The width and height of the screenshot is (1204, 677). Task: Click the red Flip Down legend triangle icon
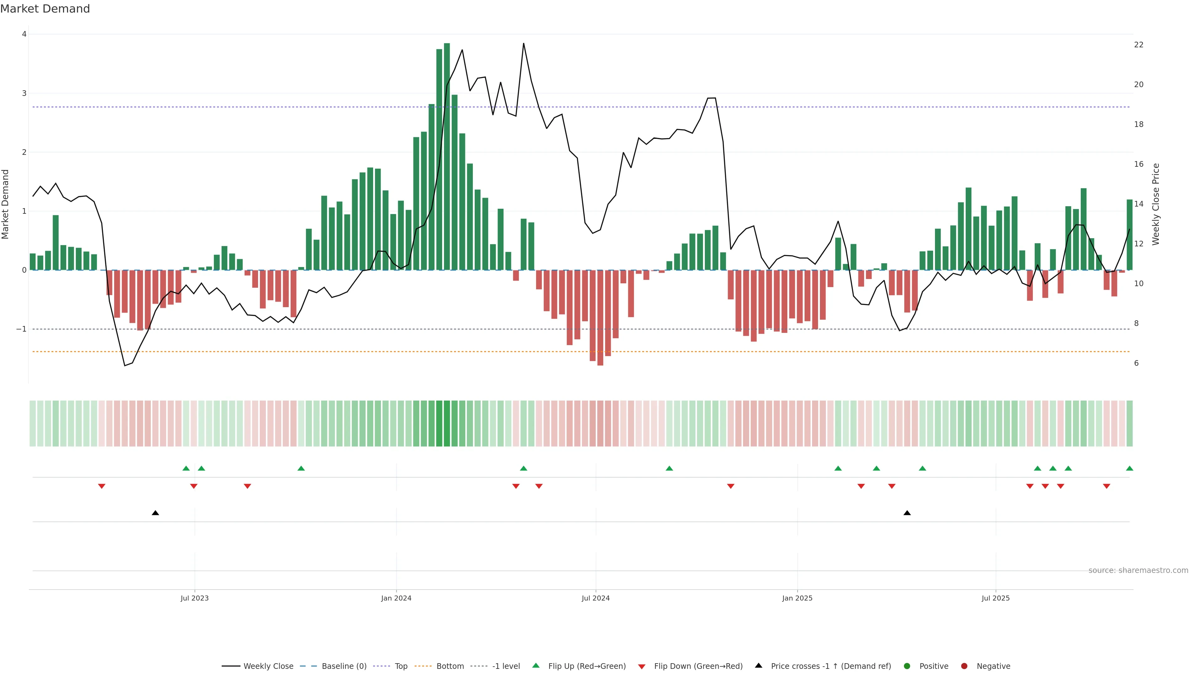(x=642, y=667)
